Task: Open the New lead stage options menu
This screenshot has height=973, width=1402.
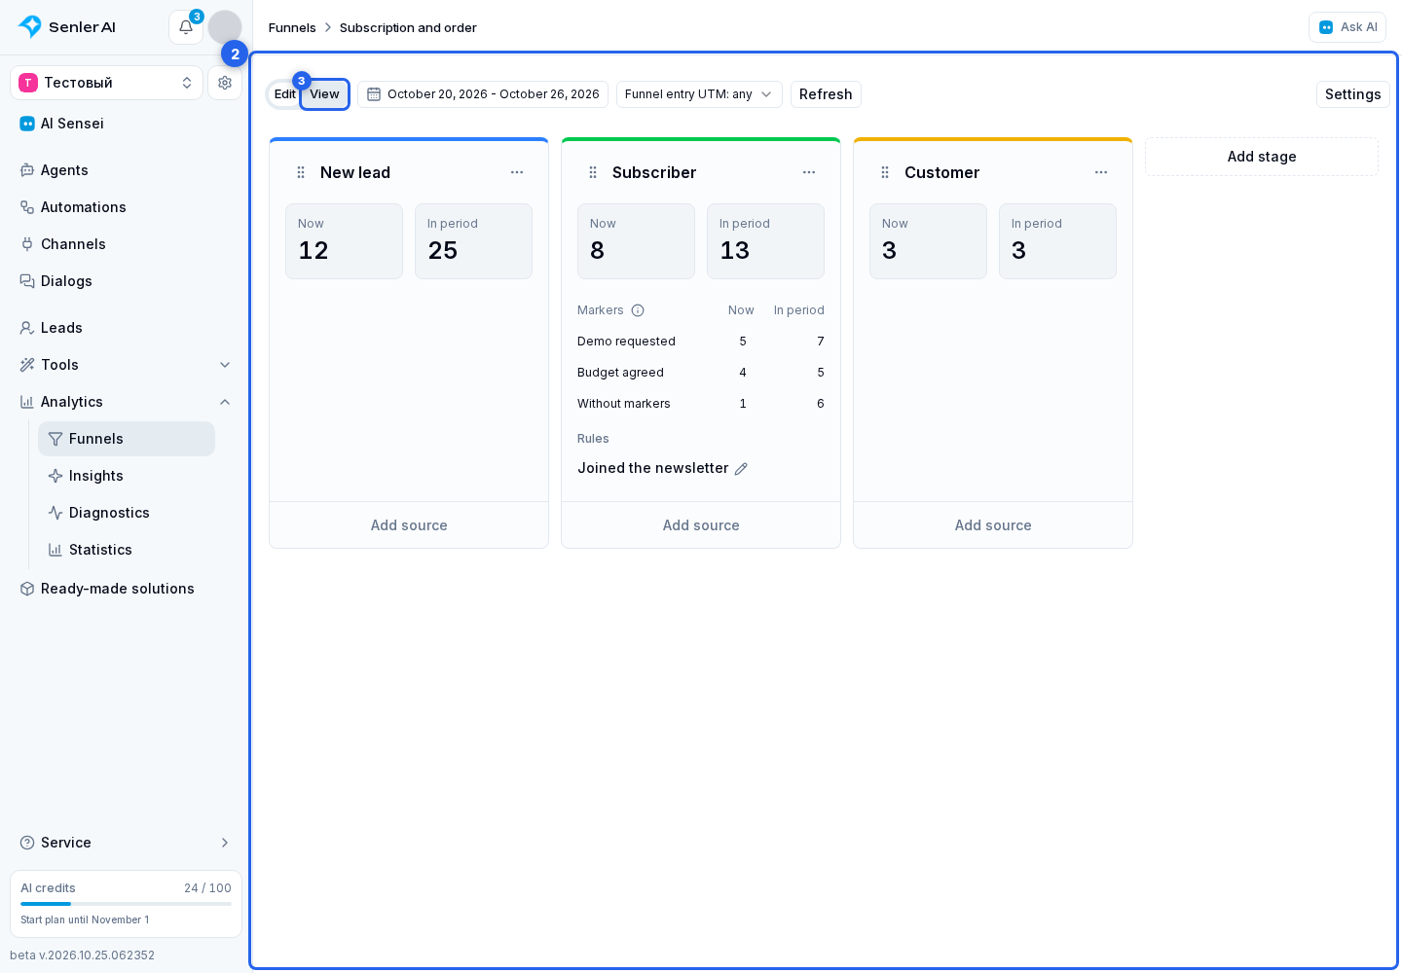Action: click(517, 172)
